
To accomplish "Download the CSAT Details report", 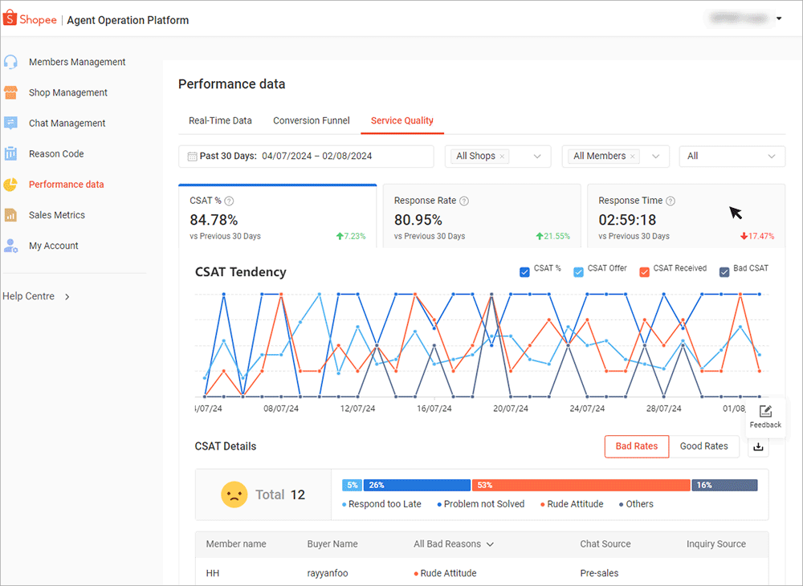I will tap(758, 446).
